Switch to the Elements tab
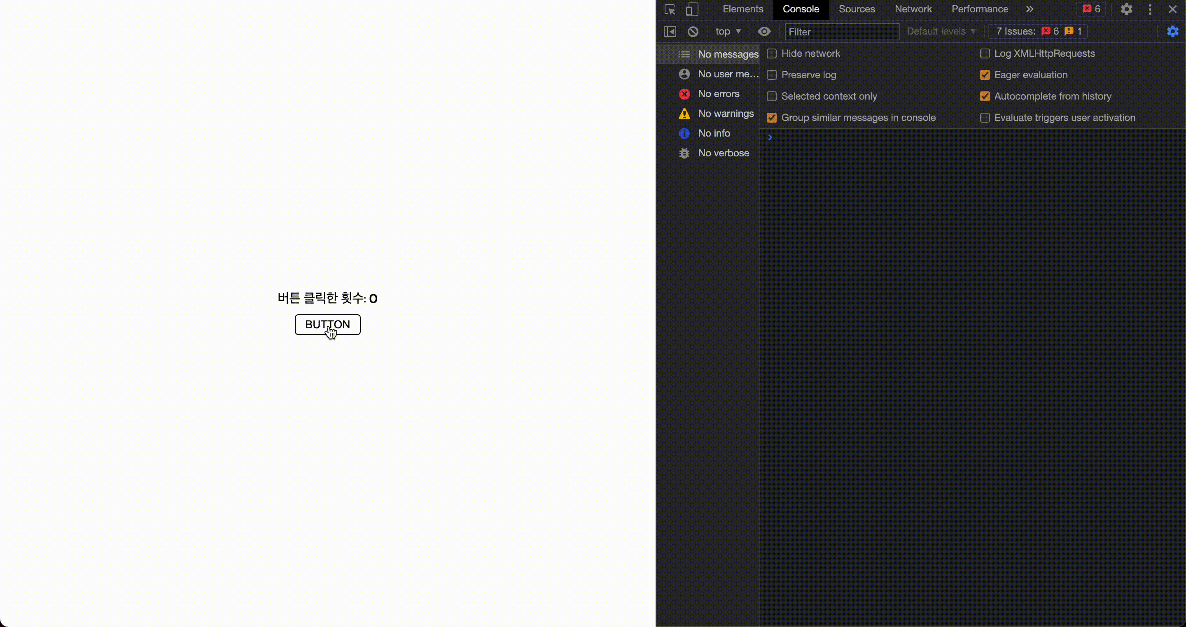 (x=742, y=9)
